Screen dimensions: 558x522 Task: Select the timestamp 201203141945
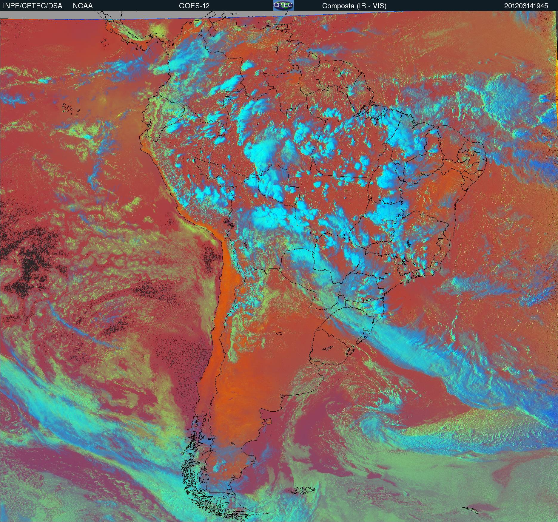click(526, 6)
